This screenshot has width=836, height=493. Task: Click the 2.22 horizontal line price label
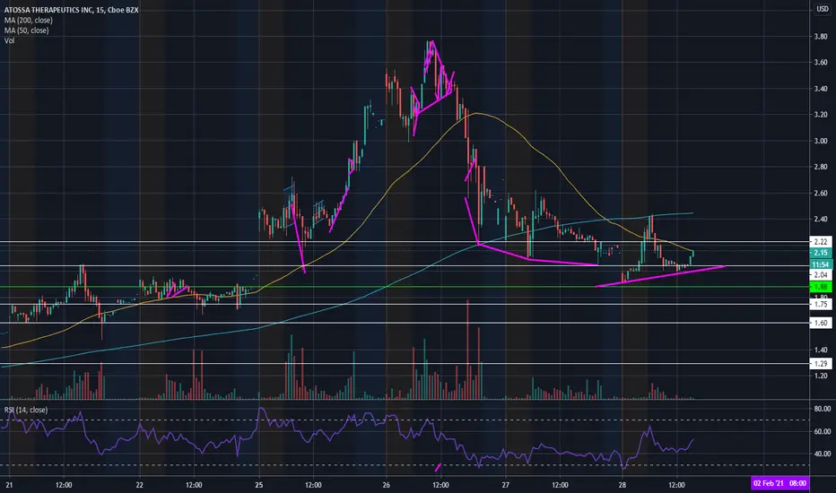click(821, 242)
